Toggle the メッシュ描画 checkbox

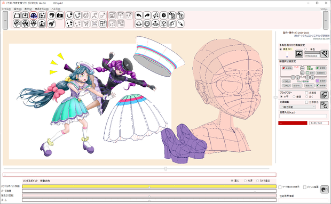[x=305, y=187]
